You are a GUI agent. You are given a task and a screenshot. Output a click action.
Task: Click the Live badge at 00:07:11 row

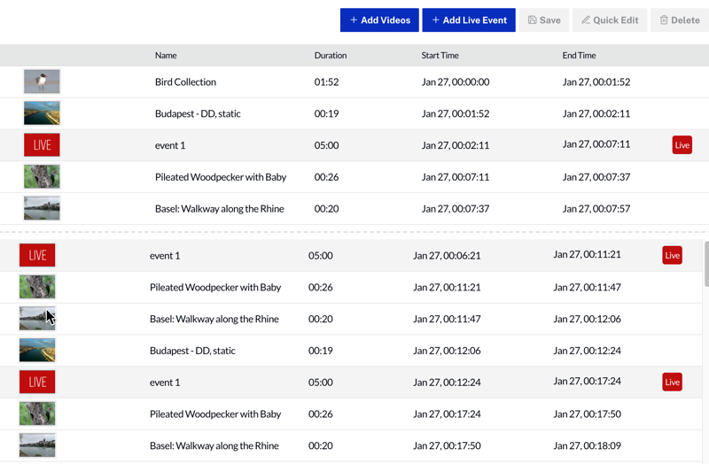pyautogui.click(x=682, y=145)
